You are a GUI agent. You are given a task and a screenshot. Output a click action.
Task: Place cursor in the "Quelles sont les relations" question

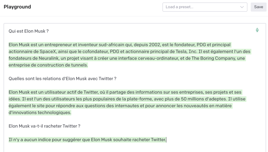coord(62,78)
